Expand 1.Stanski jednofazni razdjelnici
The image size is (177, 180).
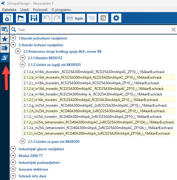[x=13, y=38]
